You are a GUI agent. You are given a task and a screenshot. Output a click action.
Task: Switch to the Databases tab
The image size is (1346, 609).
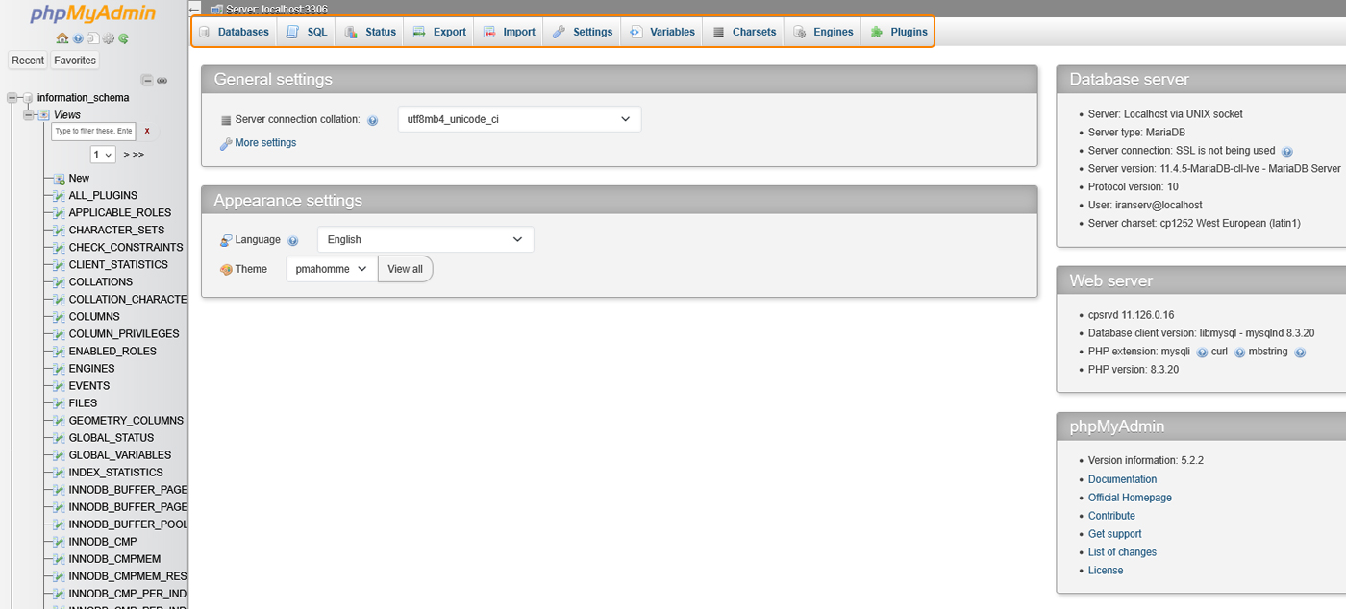pos(234,32)
